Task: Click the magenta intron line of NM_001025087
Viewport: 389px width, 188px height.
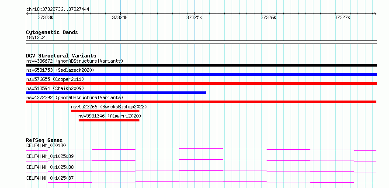Action: 201,181
